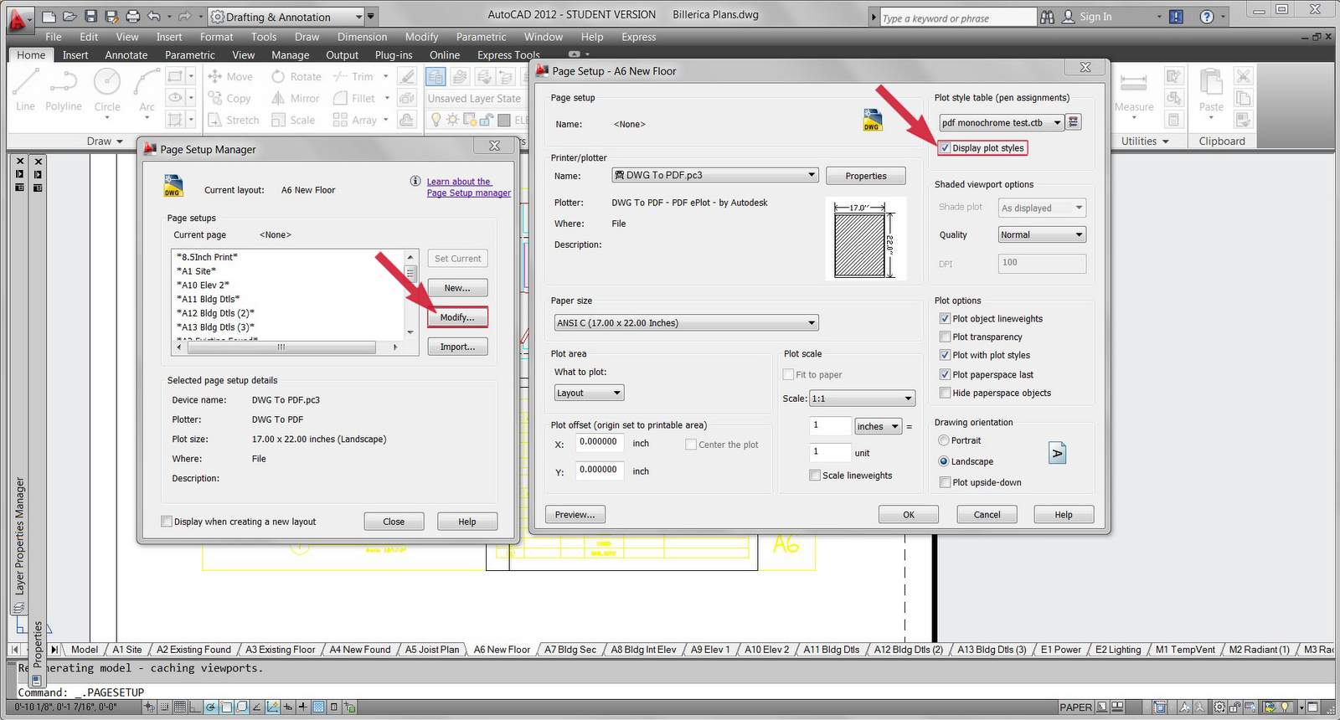Select the Line tool in Draw panel

25,90
